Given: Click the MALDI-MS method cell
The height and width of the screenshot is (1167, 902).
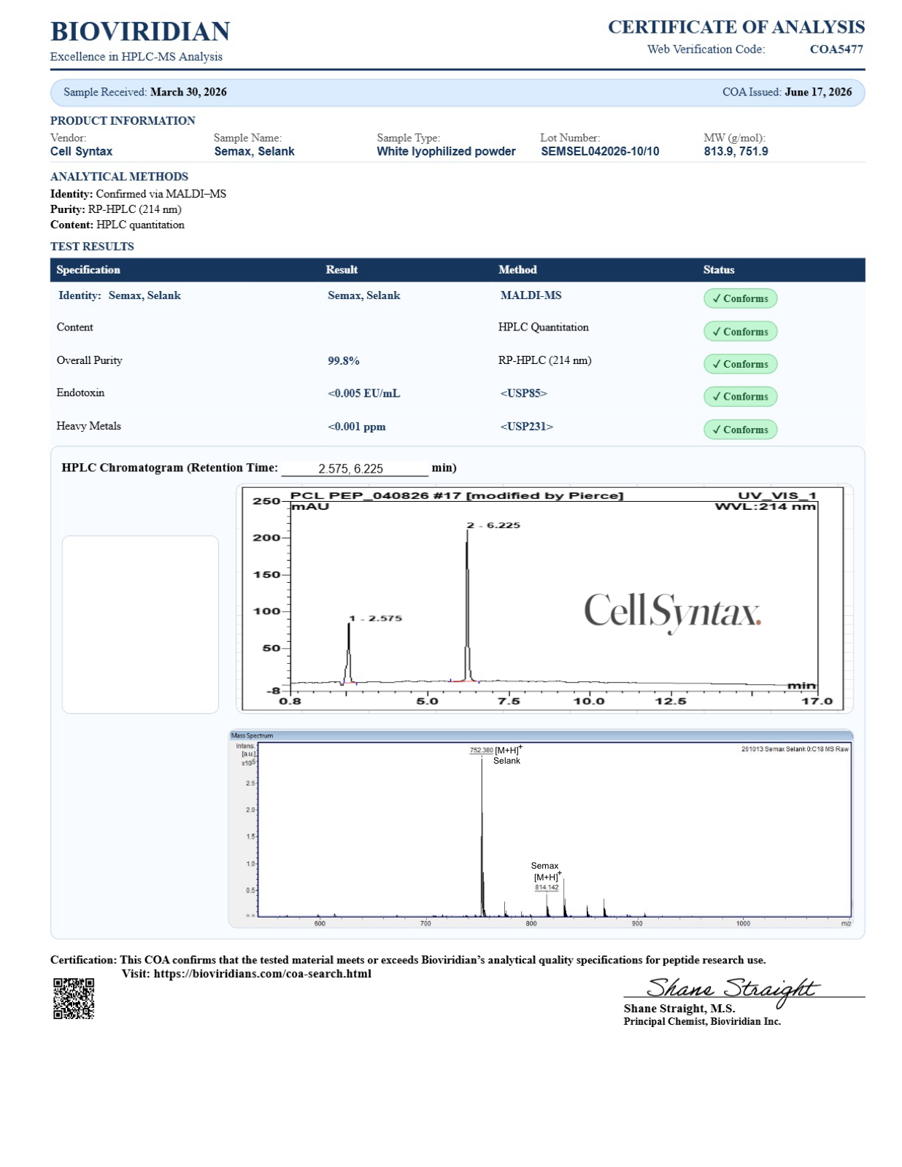Looking at the screenshot, I should click(531, 295).
